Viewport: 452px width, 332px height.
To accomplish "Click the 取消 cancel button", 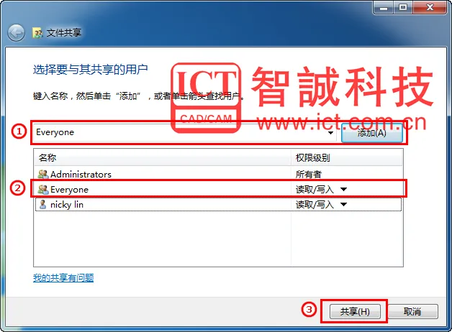I will (412, 311).
